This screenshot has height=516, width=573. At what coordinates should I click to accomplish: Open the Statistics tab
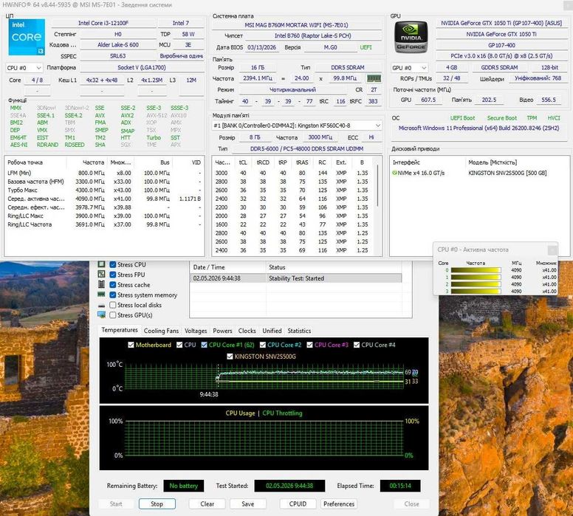click(299, 331)
